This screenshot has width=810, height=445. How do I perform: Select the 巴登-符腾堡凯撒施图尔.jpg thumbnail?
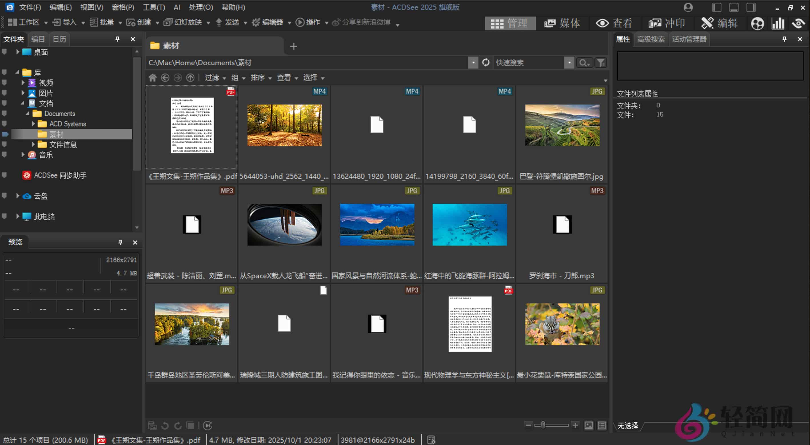point(562,126)
